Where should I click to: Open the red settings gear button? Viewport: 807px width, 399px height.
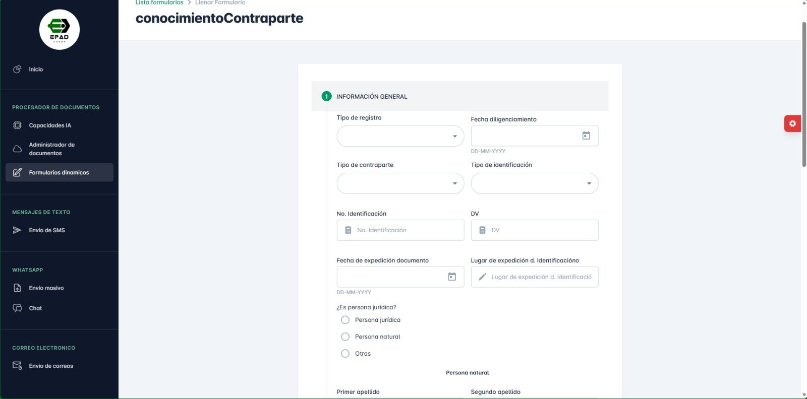click(x=792, y=123)
